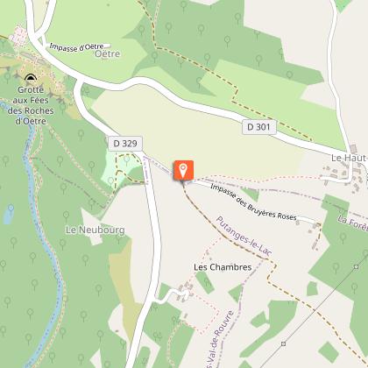Click the orange location pin marker
The image size is (368, 368).
point(183,170)
